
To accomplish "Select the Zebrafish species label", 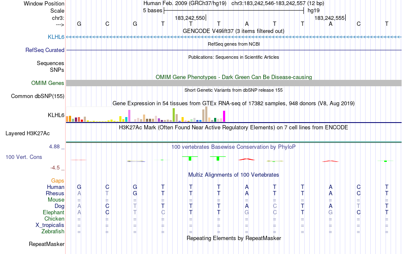I will 53,231.
